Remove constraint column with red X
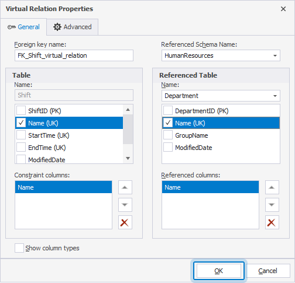 click(x=125, y=222)
